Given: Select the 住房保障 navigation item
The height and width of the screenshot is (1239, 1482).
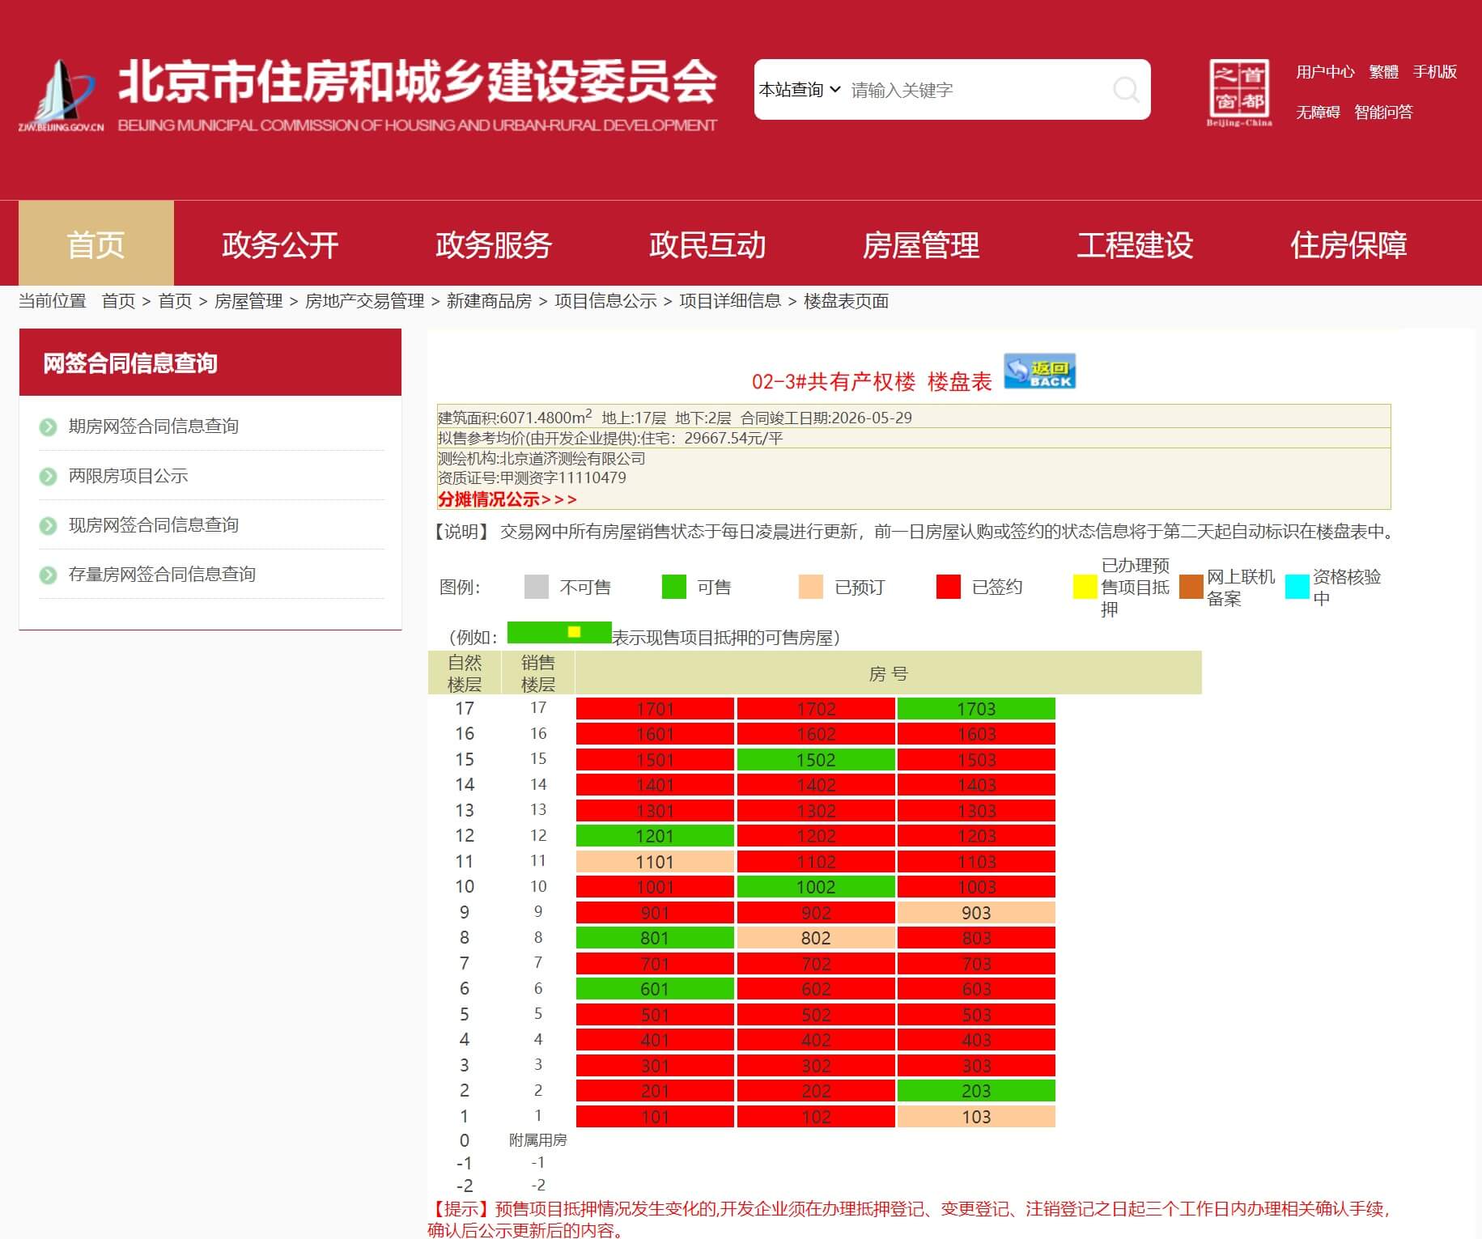Looking at the screenshot, I should 1348,244.
